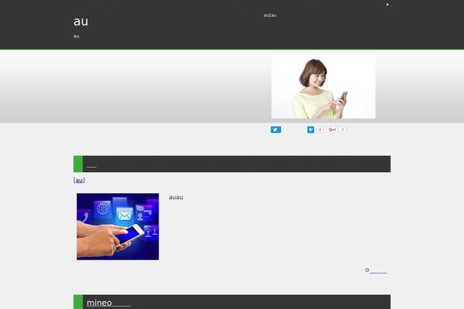Open the large 'au' site title
464x309 pixels.
tap(80, 22)
